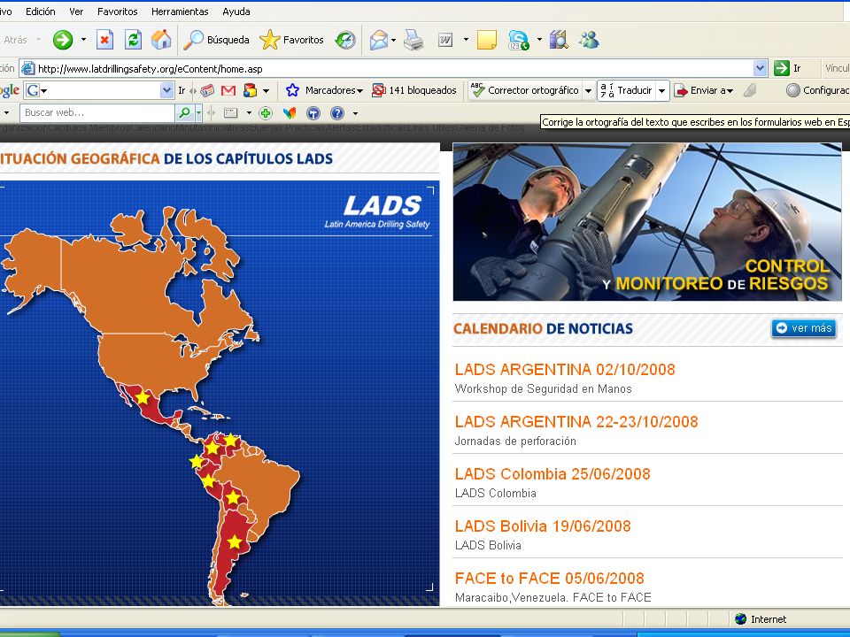
Task: Open the Ayuda menu
Action: (236, 12)
